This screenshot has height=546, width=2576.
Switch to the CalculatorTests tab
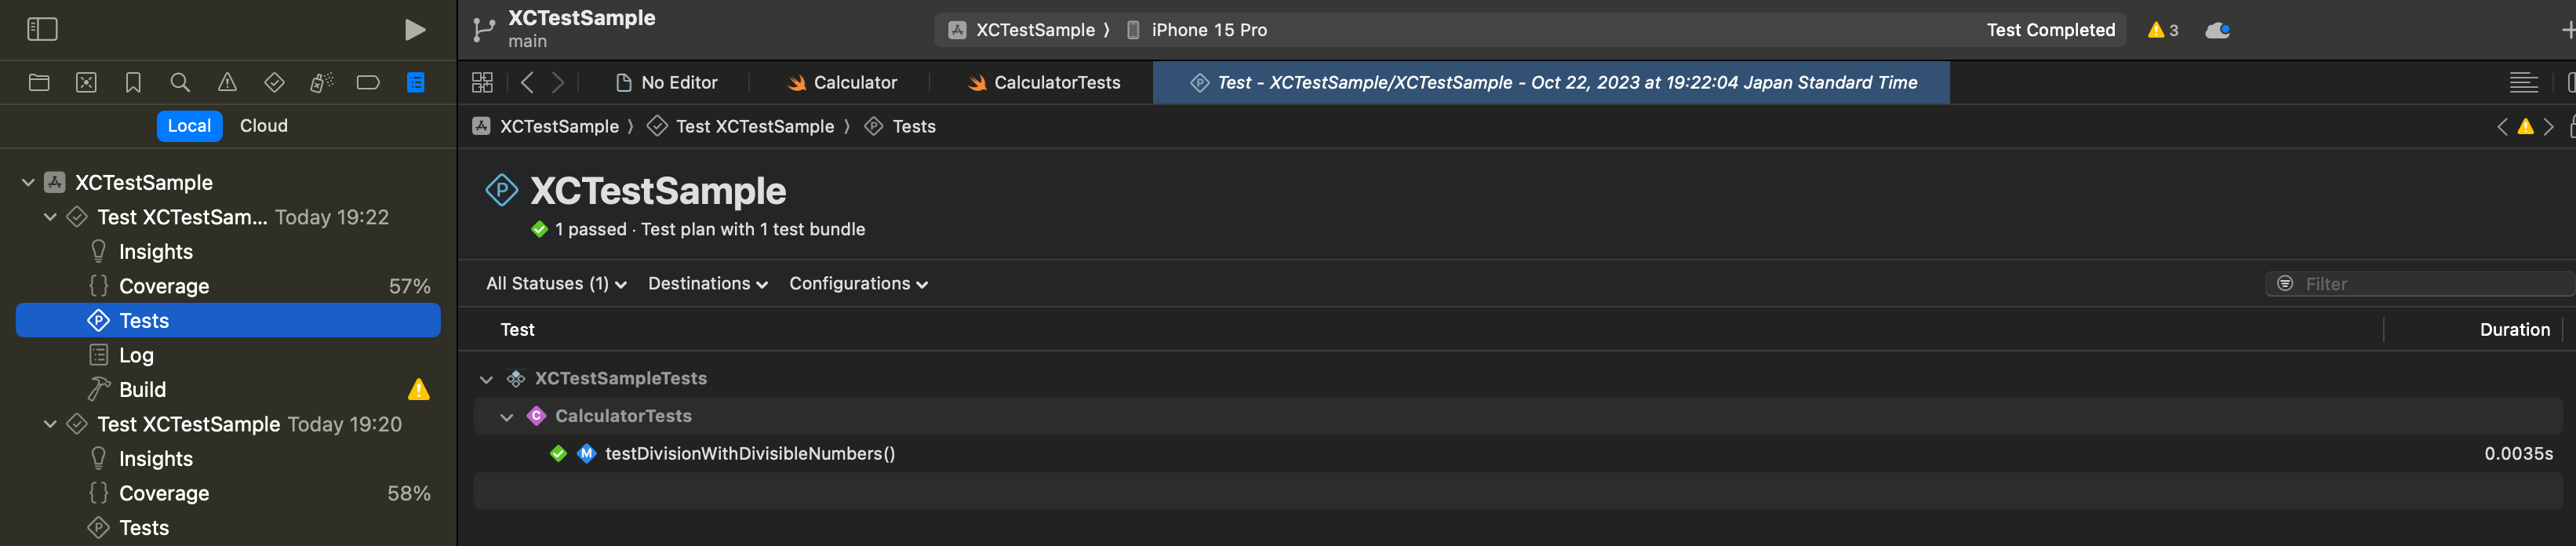click(1044, 82)
